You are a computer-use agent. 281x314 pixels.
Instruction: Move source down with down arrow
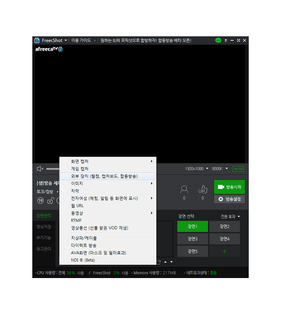coord(171,262)
